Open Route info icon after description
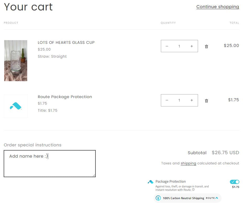Screen dimensions: 243x203 (193, 189)
